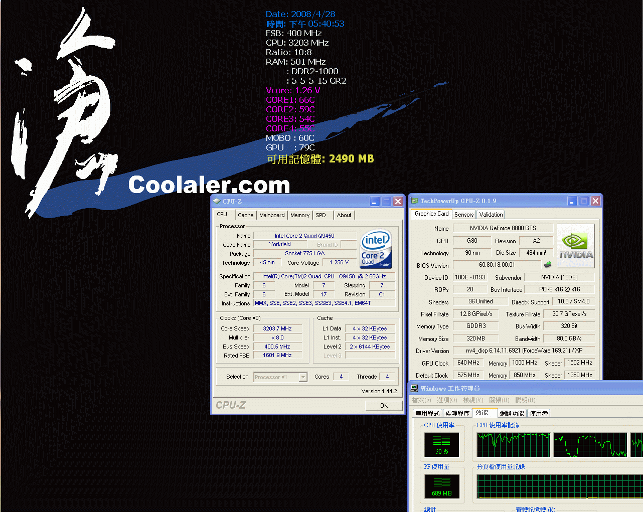Image resolution: width=643 pixels, height=512 pixels.
Task: Click the page file usage history graph
Action: pos(560,486)
